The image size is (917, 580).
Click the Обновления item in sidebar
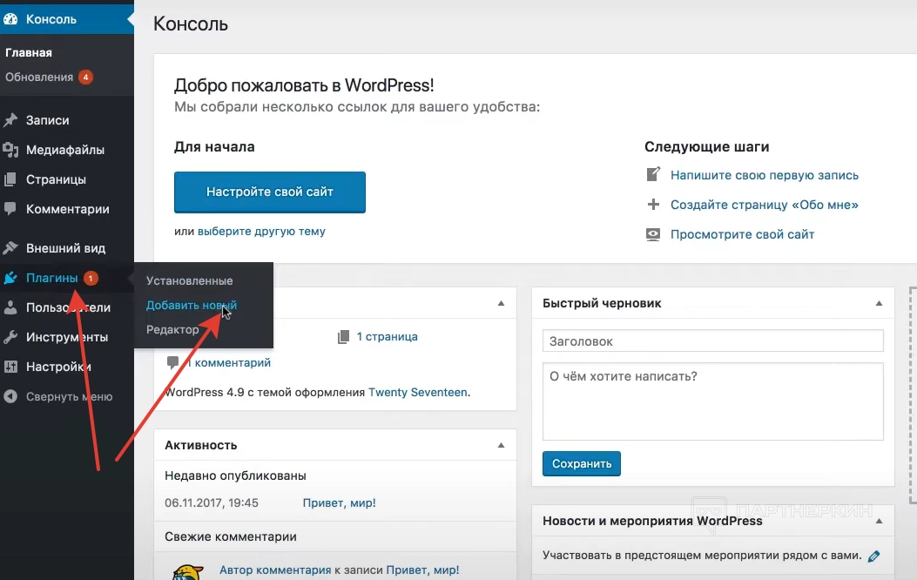39,77
